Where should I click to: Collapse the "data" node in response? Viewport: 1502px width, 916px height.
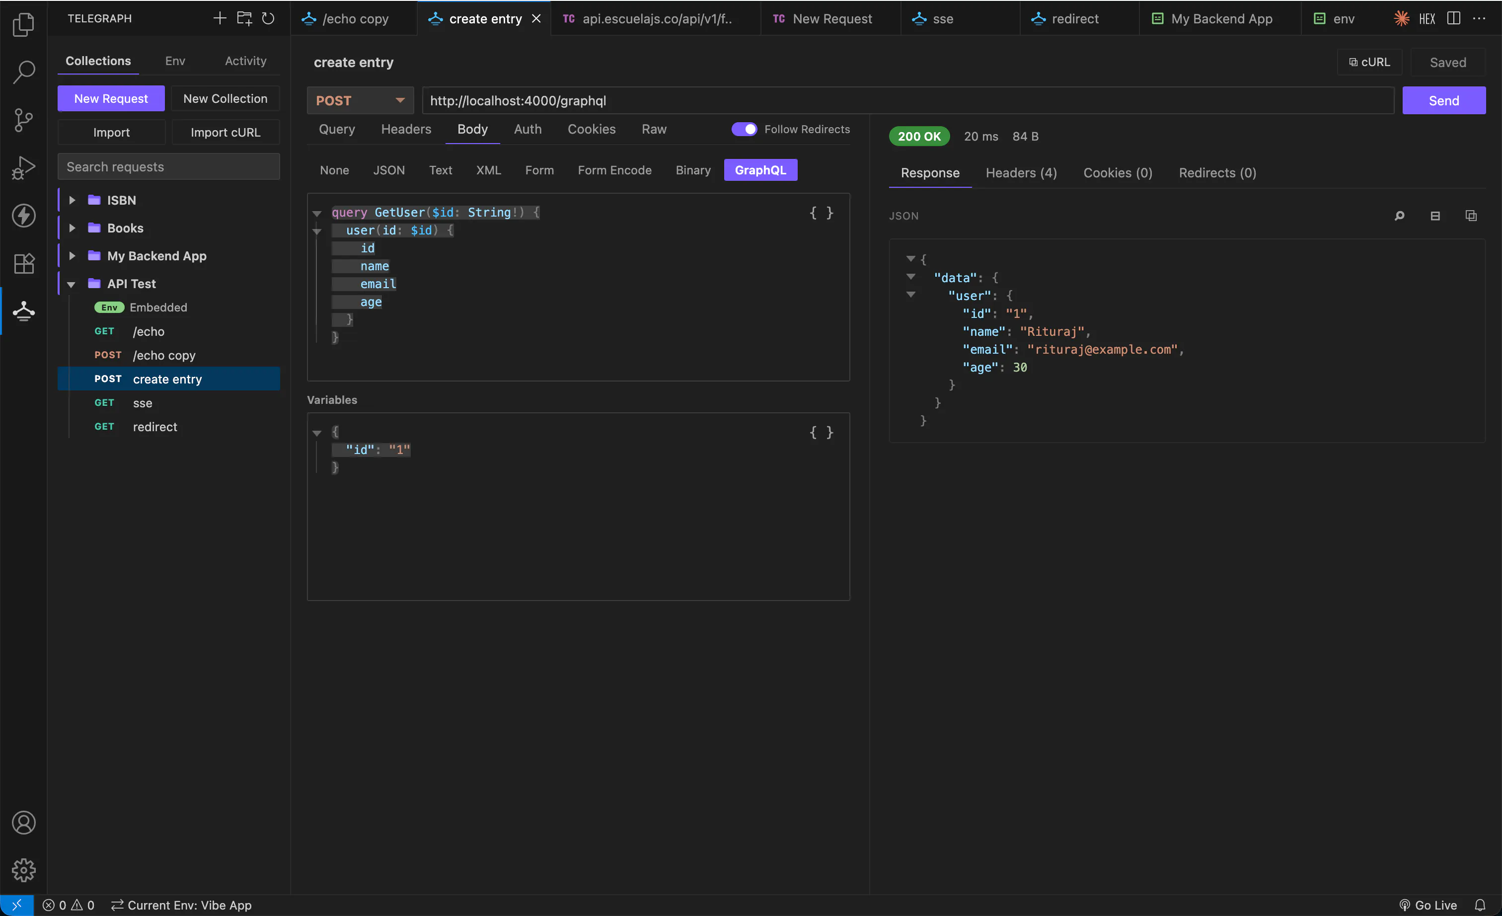pyautogui.click(x=911, y=277)
